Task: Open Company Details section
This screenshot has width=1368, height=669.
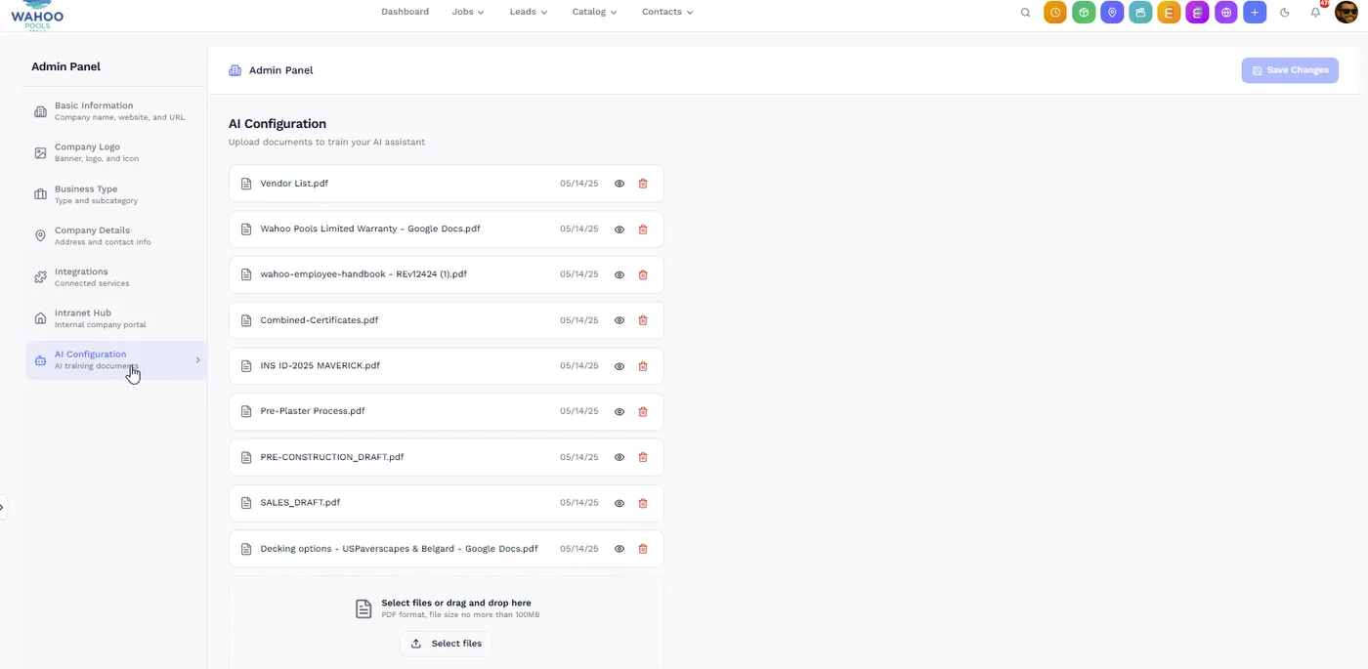Action: point(115,235)
